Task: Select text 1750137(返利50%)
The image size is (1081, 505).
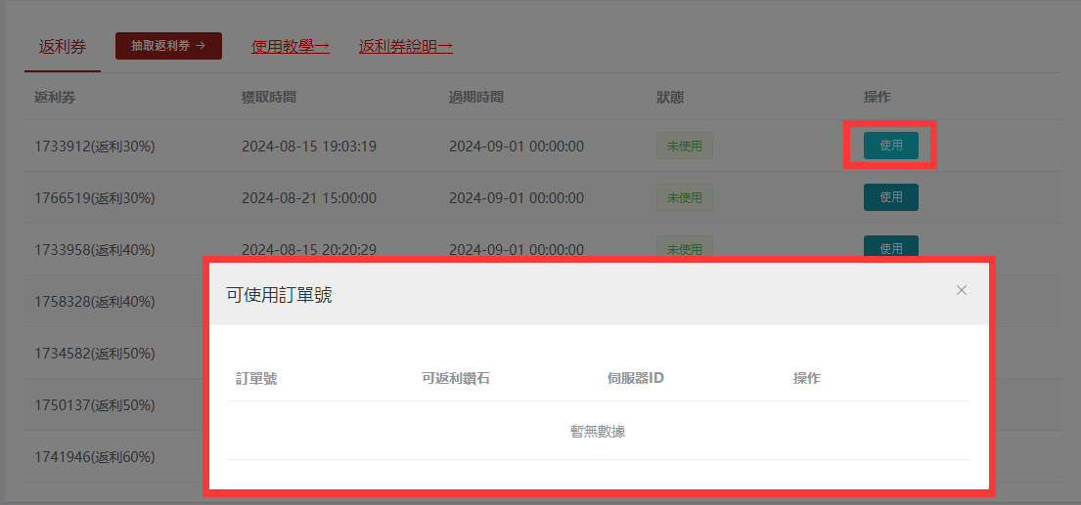Action: tap(95, 405)
